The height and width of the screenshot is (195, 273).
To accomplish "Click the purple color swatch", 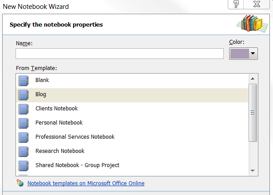I will pos(240,54).
